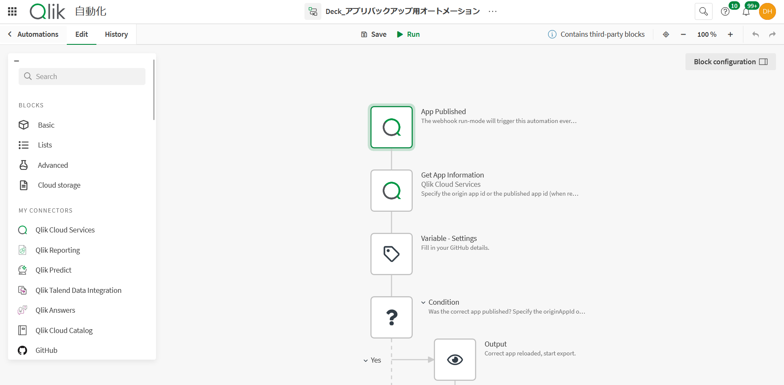Open the Block configuration panel
The height and width of the screenshot is (385, 784).
coord(730,61)
